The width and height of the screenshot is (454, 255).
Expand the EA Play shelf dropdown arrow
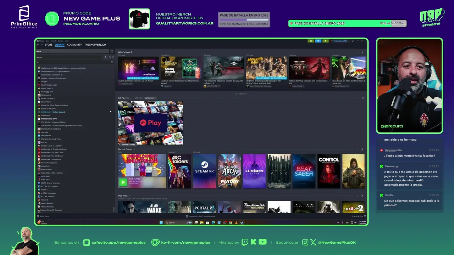click(x=131, y=98)
